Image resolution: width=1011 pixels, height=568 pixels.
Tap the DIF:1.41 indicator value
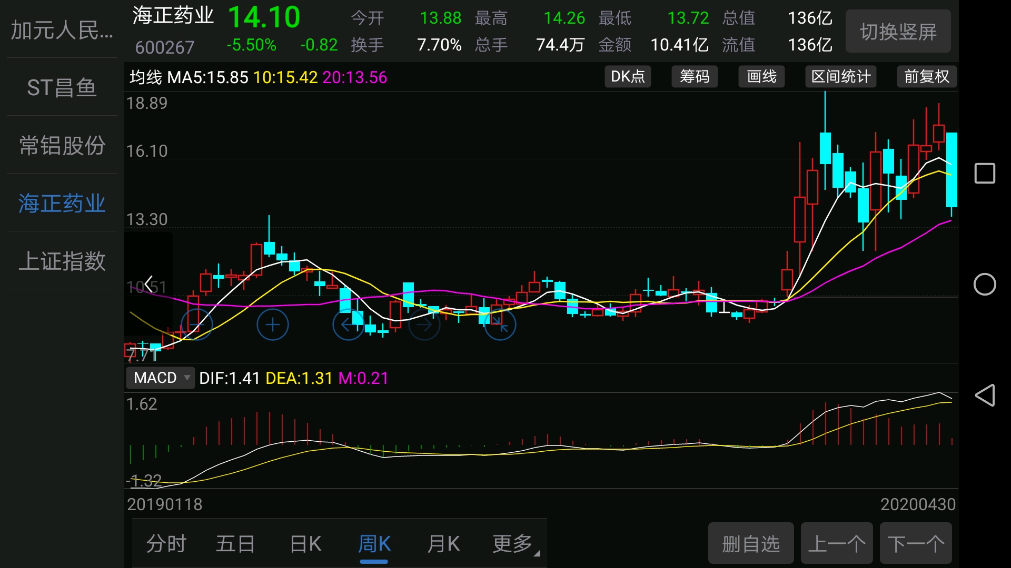coord(230,378)
